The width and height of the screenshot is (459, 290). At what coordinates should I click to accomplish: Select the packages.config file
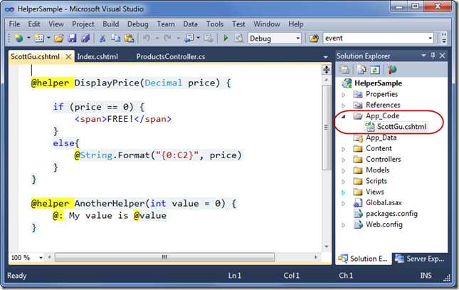coord(391,214)
